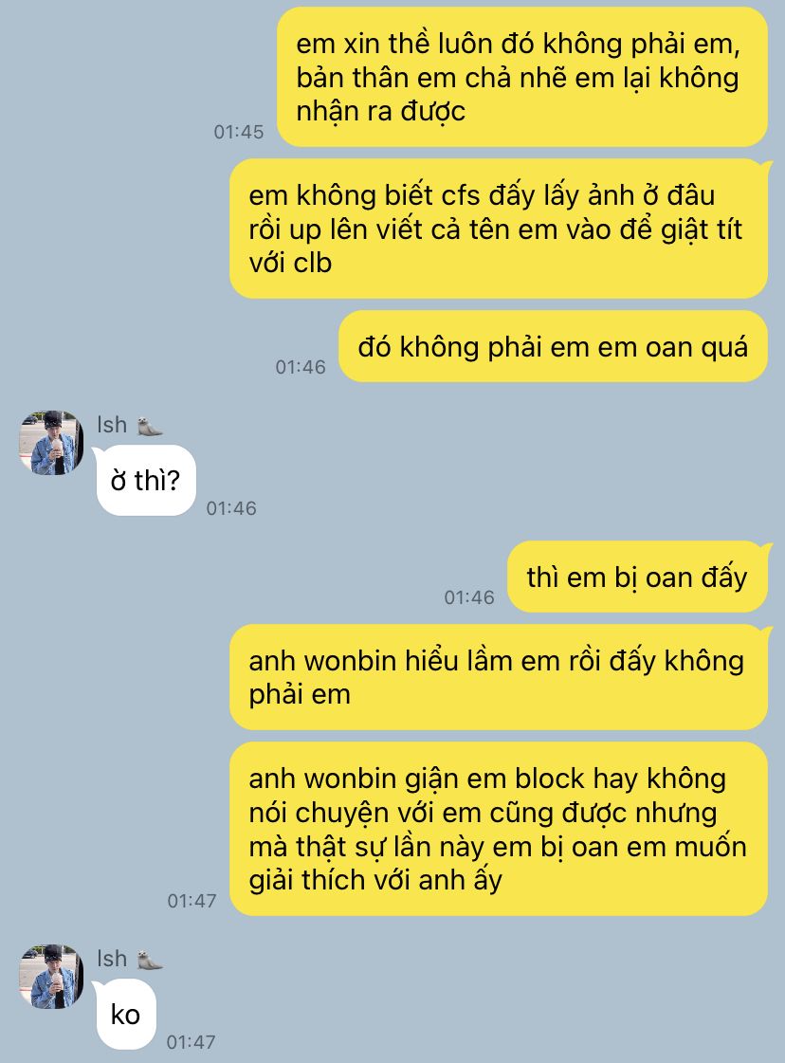Open lsh profile picture beside "ờ thì?"

click(51, 443)
